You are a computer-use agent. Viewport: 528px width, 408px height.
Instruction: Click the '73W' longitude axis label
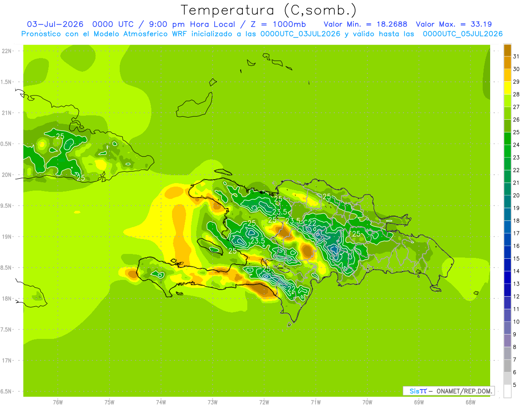(213, 402)
